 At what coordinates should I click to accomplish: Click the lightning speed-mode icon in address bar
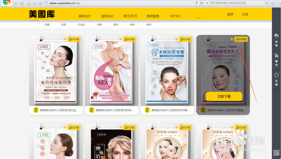tap(196, 3)
